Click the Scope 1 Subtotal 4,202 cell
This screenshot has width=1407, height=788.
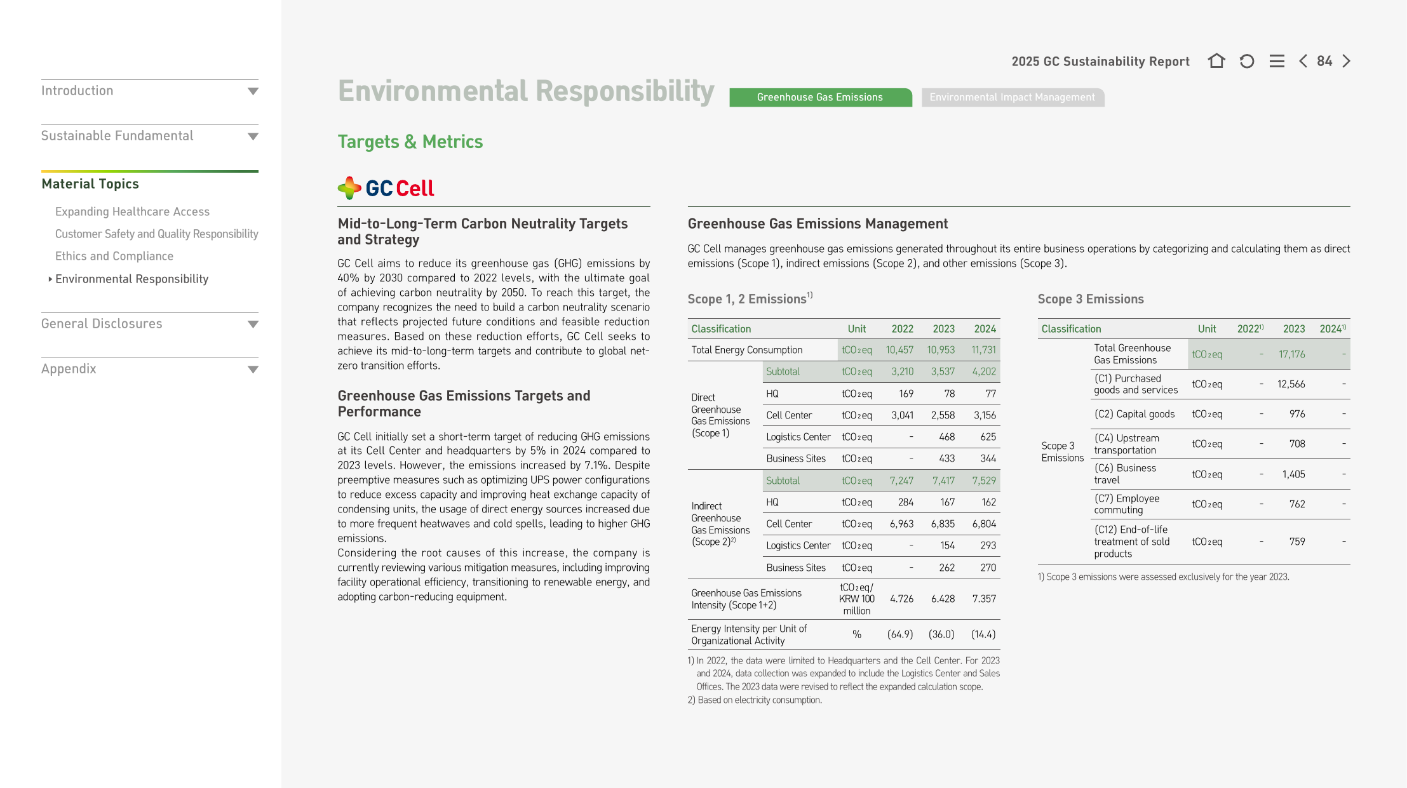pos(984,371)
